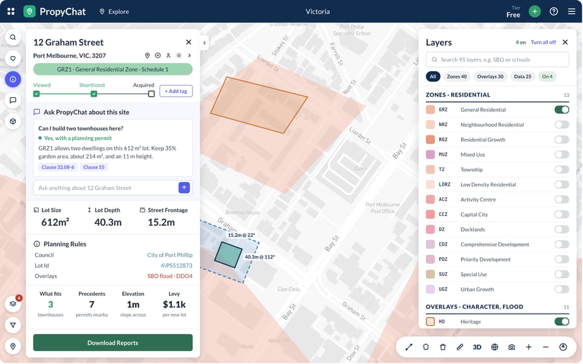Open the hamburger menu

572,12
